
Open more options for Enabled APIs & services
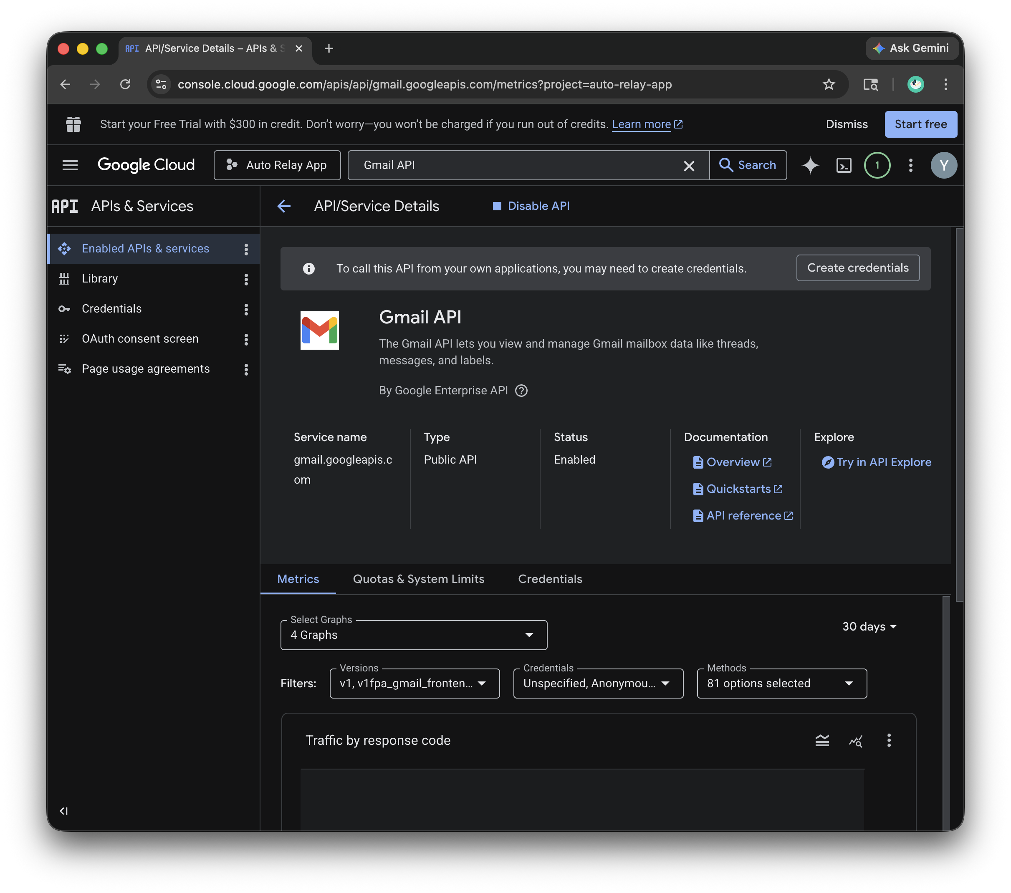pos(246,249)
